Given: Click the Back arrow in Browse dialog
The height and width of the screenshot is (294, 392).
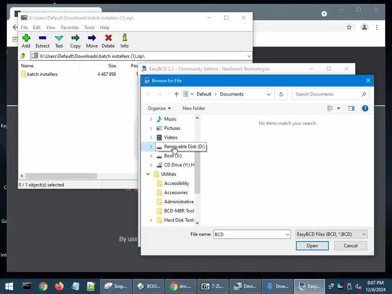Looking at the screenshot, I should point(148,94).
